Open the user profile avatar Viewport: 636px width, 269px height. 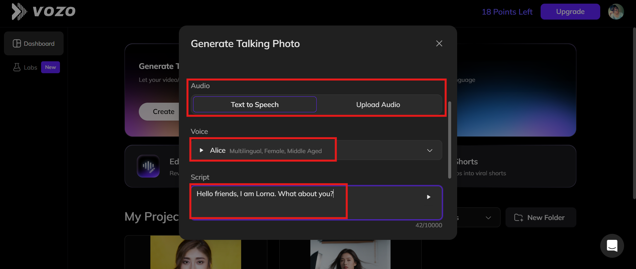[616, 12]
